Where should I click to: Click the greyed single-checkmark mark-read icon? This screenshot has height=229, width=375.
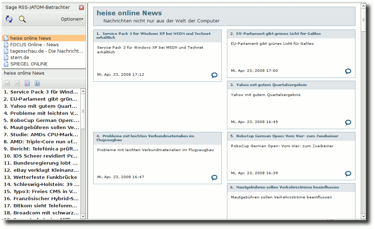(7, 83)
